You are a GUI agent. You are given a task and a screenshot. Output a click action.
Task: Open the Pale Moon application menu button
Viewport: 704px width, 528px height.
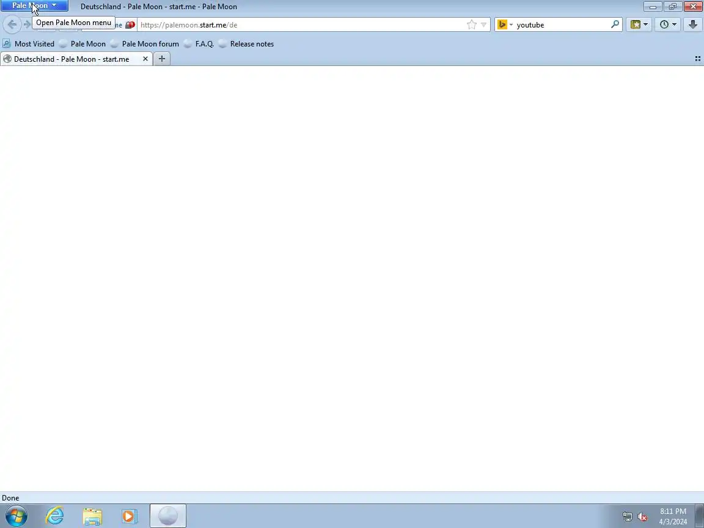click(x=35, y=5)
